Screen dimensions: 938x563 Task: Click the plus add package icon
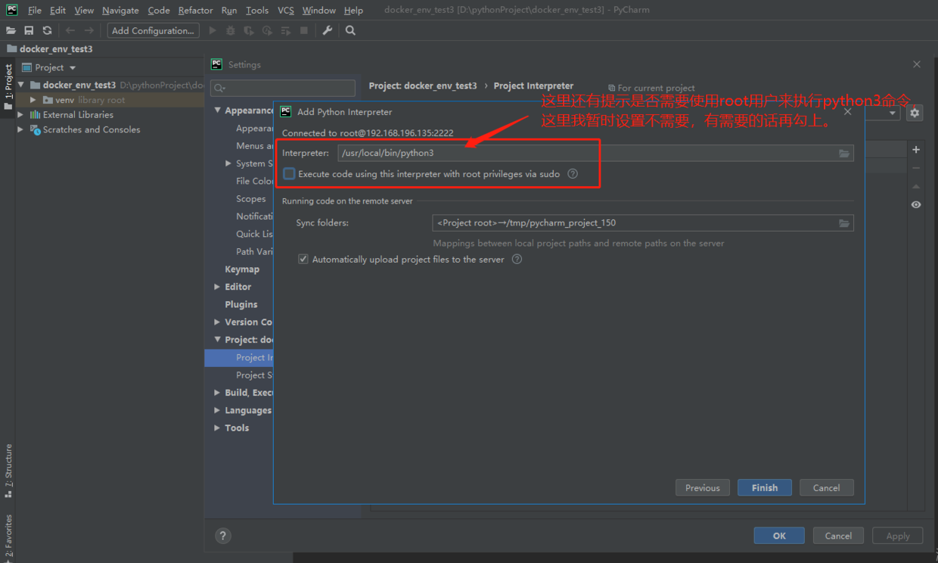[916, 150]
